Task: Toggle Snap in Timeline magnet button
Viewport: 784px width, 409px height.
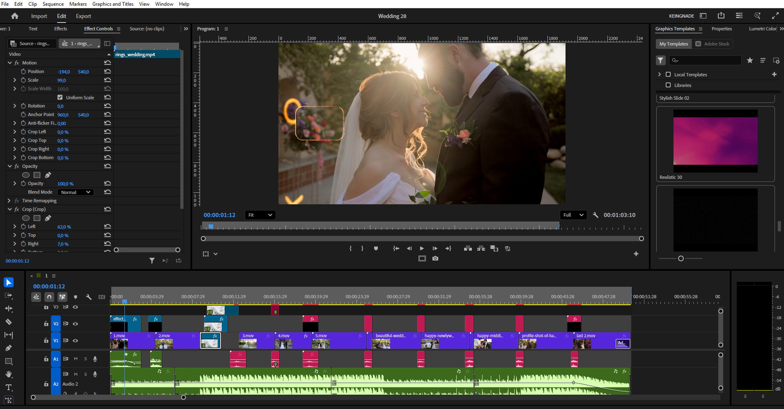Action: (49, 297)
